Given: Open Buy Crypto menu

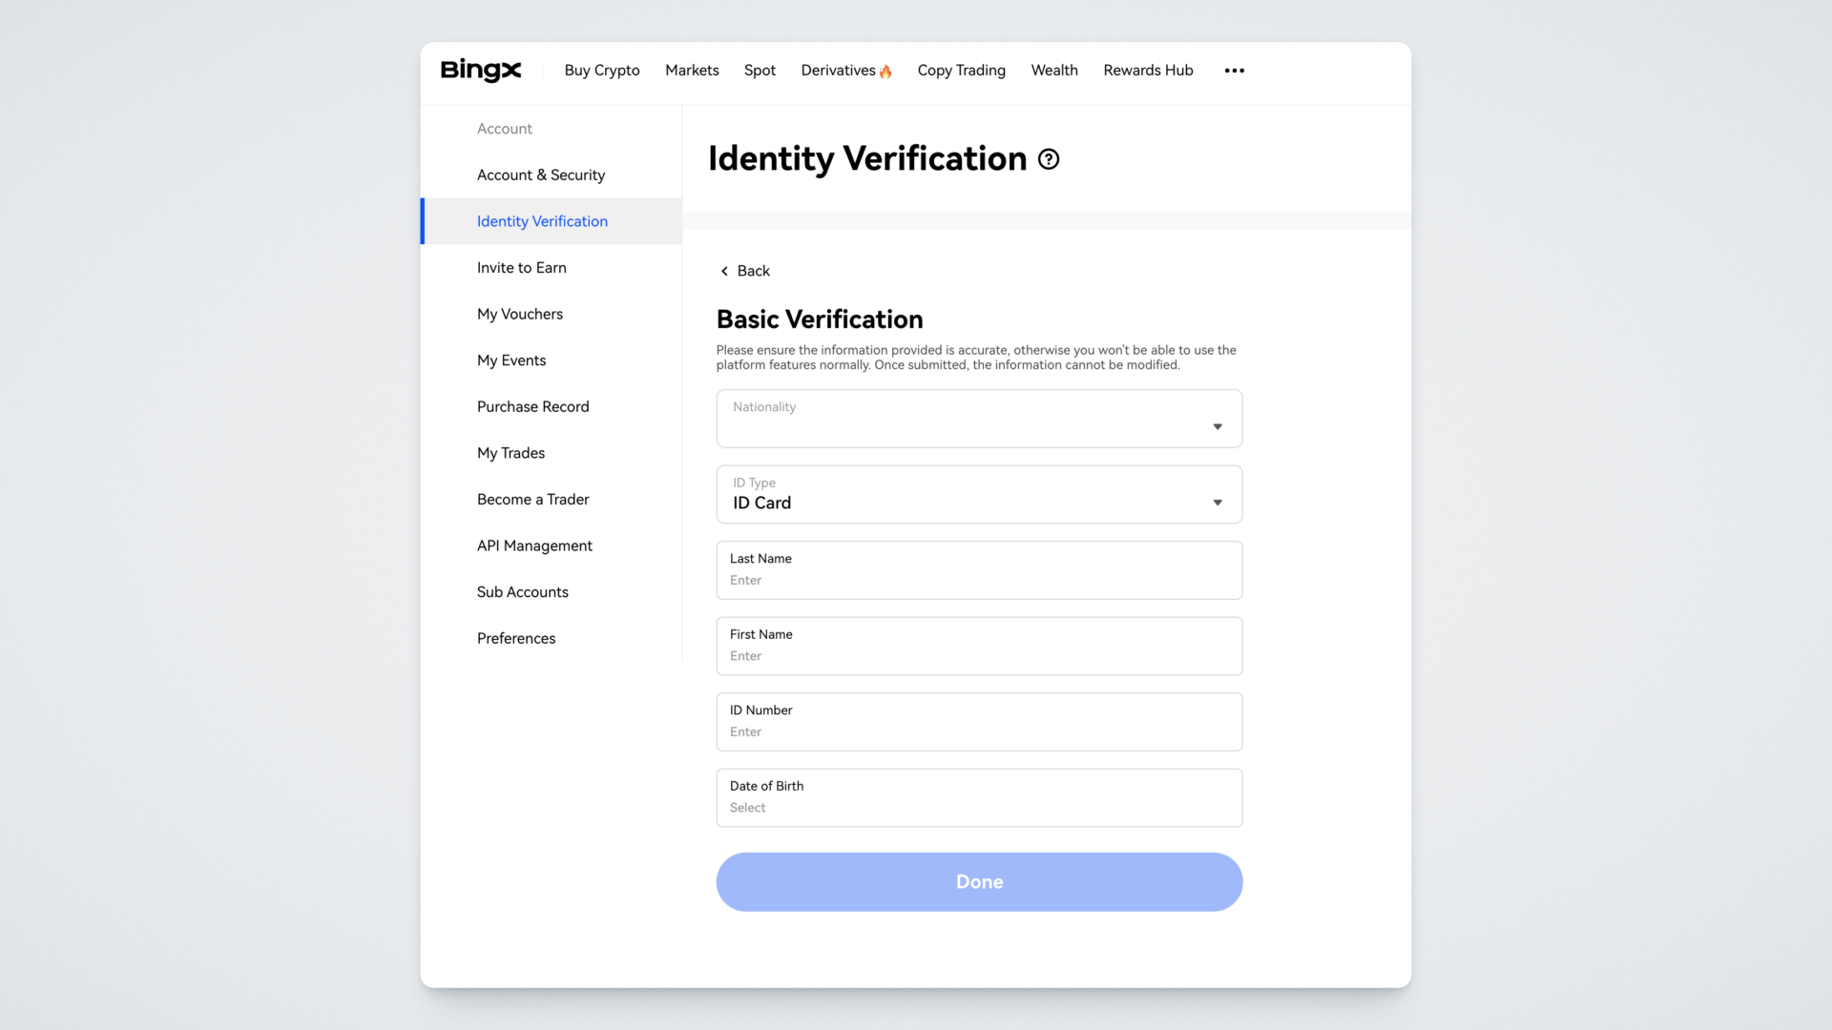Looking at the screenshot, I should click(601, 71).
